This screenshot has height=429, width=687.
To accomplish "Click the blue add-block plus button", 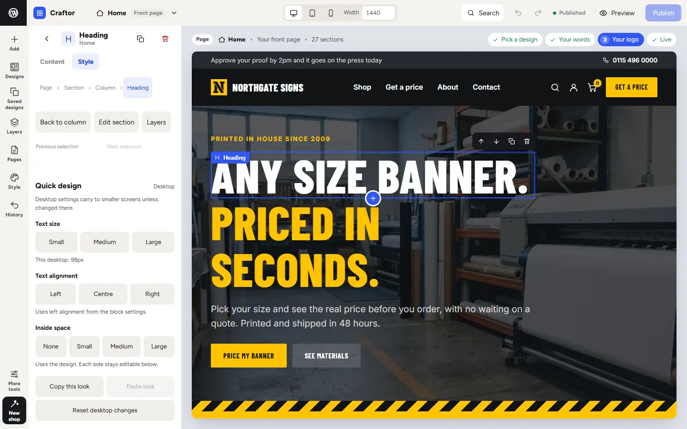I will (x=373, y=198).
